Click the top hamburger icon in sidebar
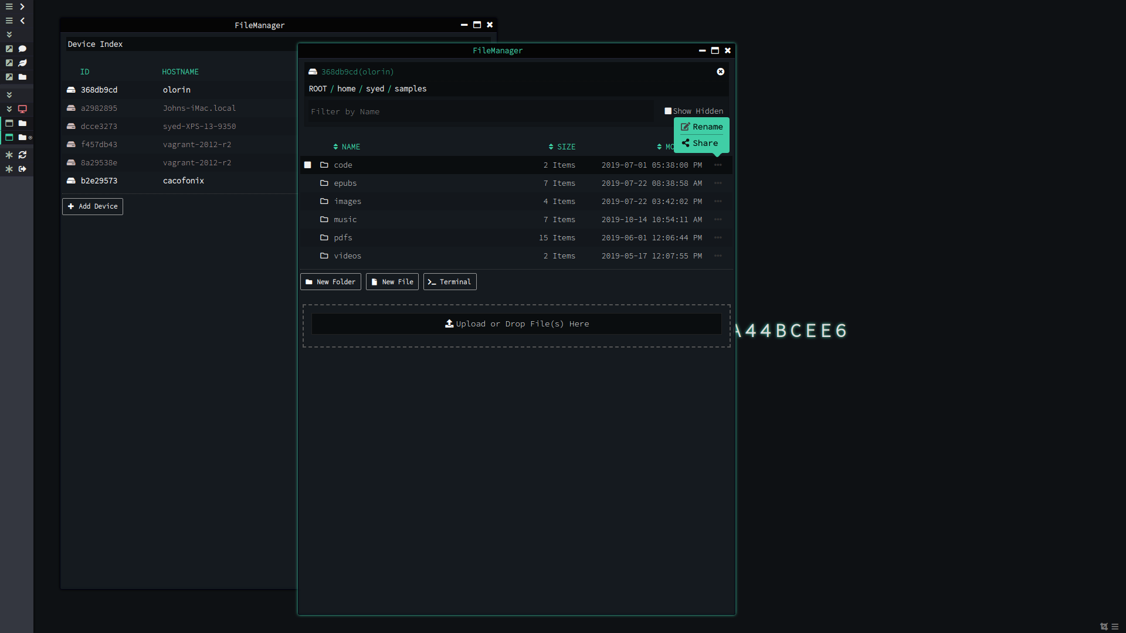Image resolution: width=1126 pixels, height=633 pixels. (x=9, y=6)
